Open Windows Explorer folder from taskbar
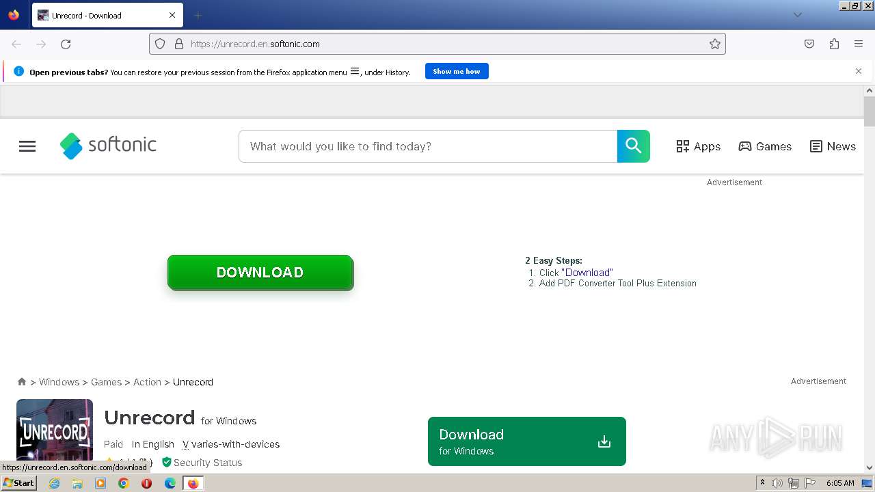 77,483
